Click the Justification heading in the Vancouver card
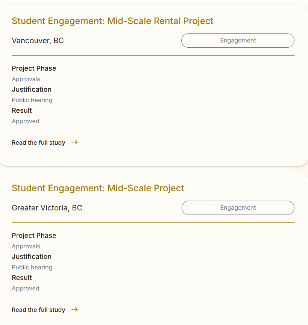 [x=32, y=89]
